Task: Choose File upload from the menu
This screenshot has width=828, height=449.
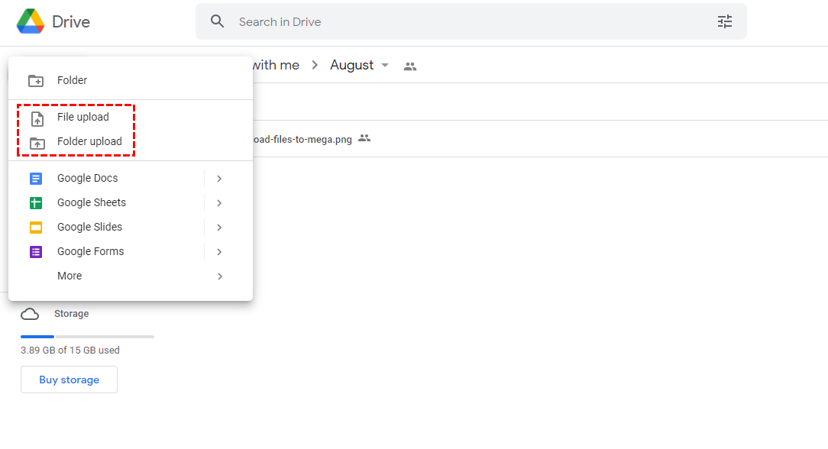Action: [82, 117]
